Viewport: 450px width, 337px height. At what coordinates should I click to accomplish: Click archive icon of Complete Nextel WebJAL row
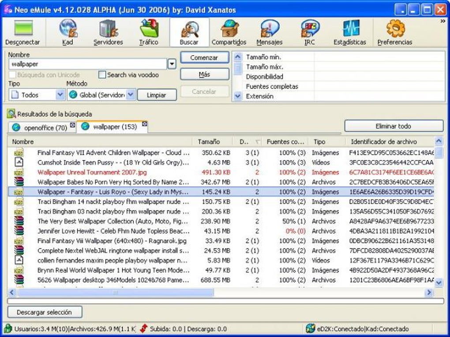pyautogui.click(x=19, y=251)
